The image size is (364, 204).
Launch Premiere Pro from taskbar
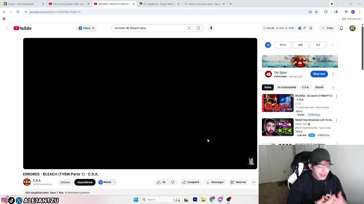(x=195, y=199)
